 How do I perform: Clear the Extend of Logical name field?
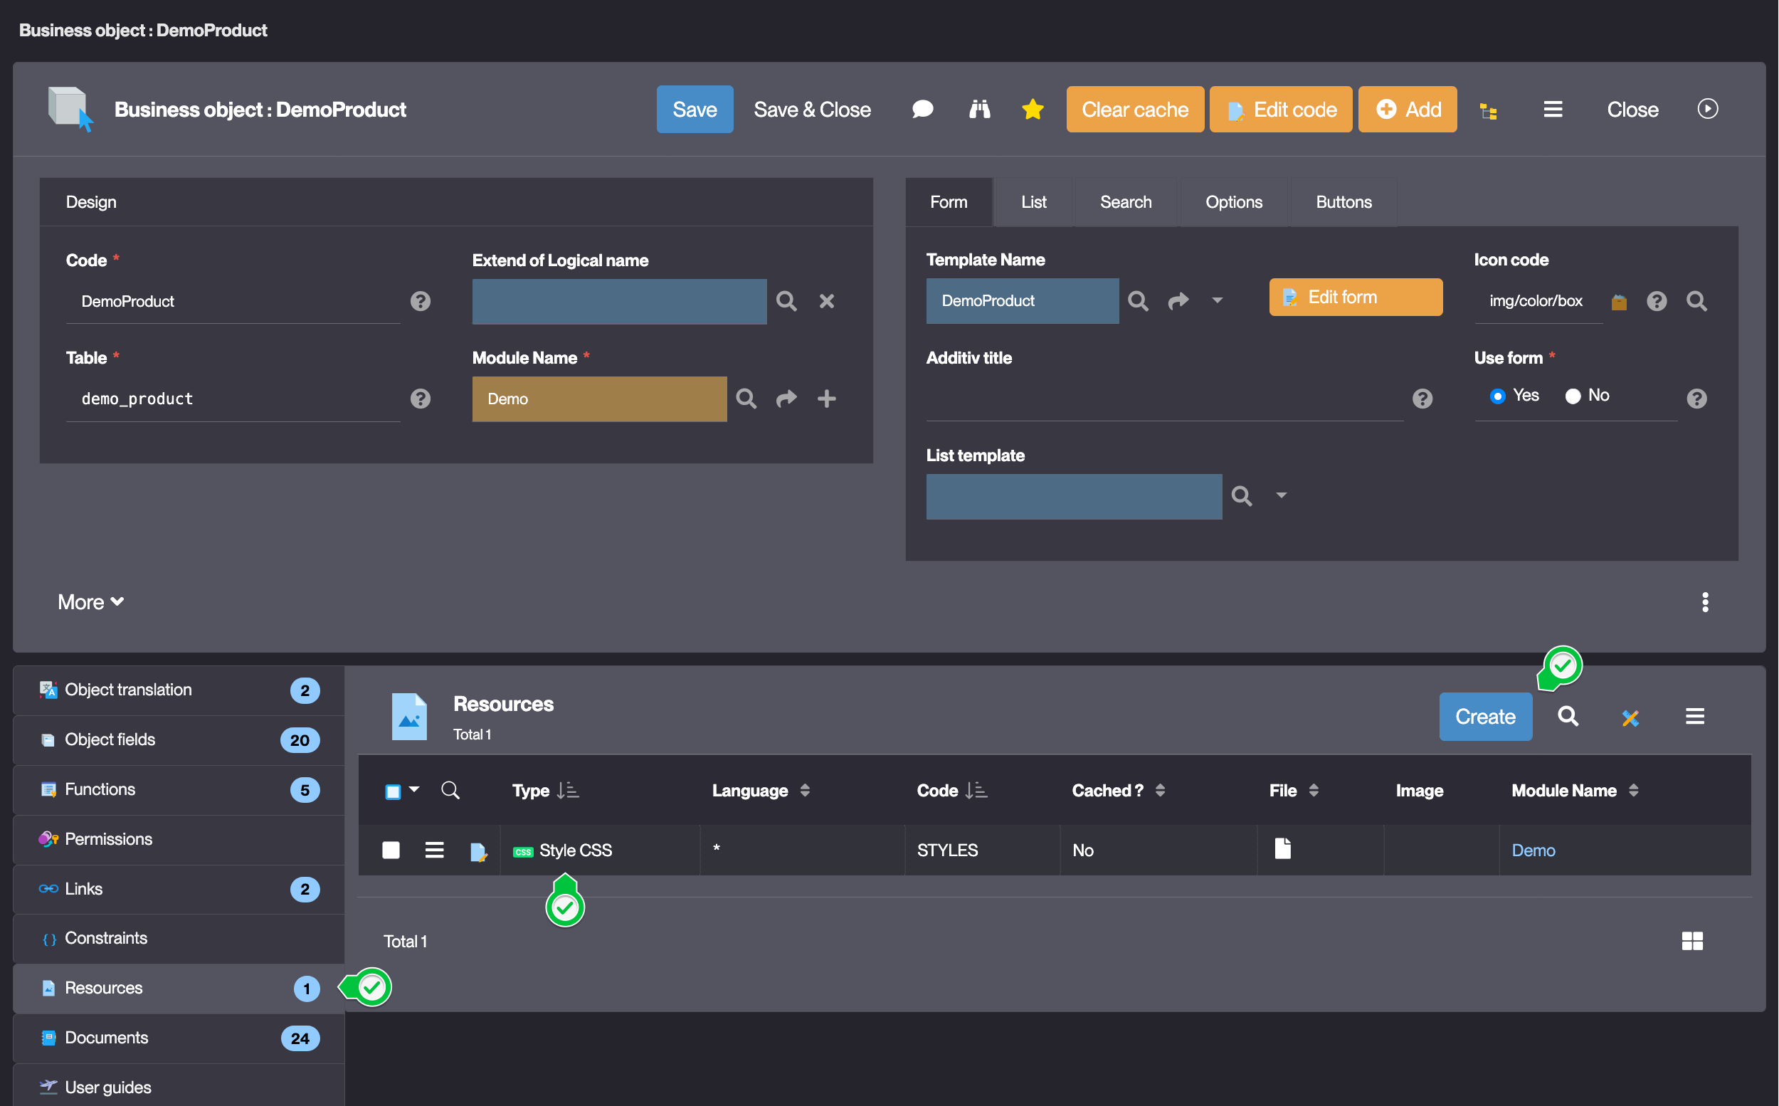pyautogui.click(x=826, y=301)
